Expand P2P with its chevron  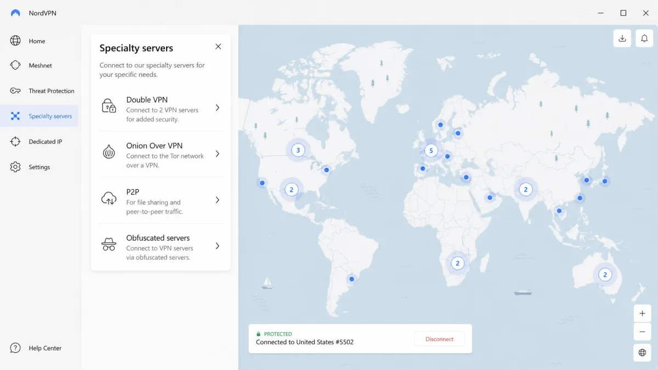point(217,200)
